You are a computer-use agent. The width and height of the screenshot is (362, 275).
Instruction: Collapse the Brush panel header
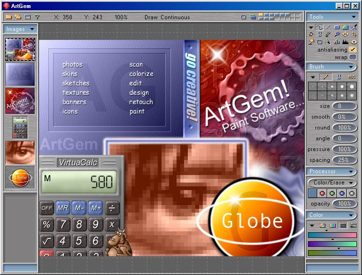[331, 67]
